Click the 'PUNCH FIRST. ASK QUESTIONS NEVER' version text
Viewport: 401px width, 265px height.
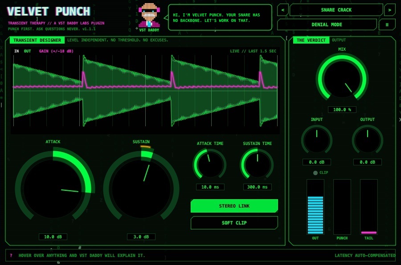tap(52, 29)
